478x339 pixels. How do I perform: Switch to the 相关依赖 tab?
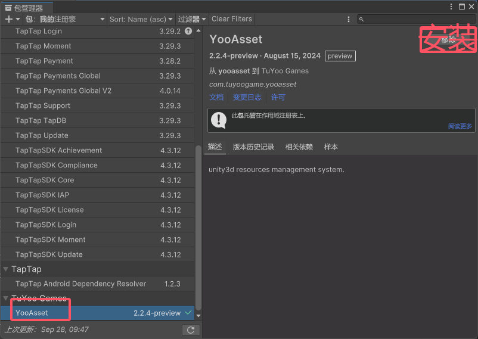point(299,147)
